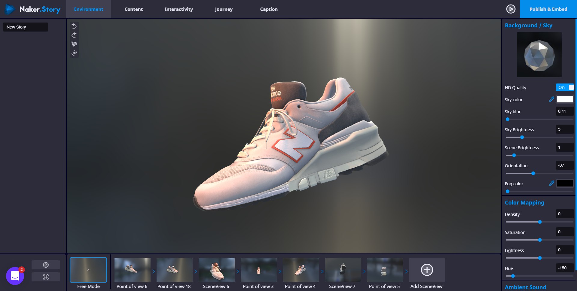The height and width of the screenshot is (291, 577).
Task: Click the 3D rotate icon
Action: pos(74,53)
